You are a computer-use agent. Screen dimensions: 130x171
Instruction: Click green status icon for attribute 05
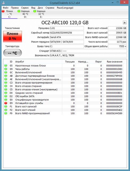click(6, 65)
